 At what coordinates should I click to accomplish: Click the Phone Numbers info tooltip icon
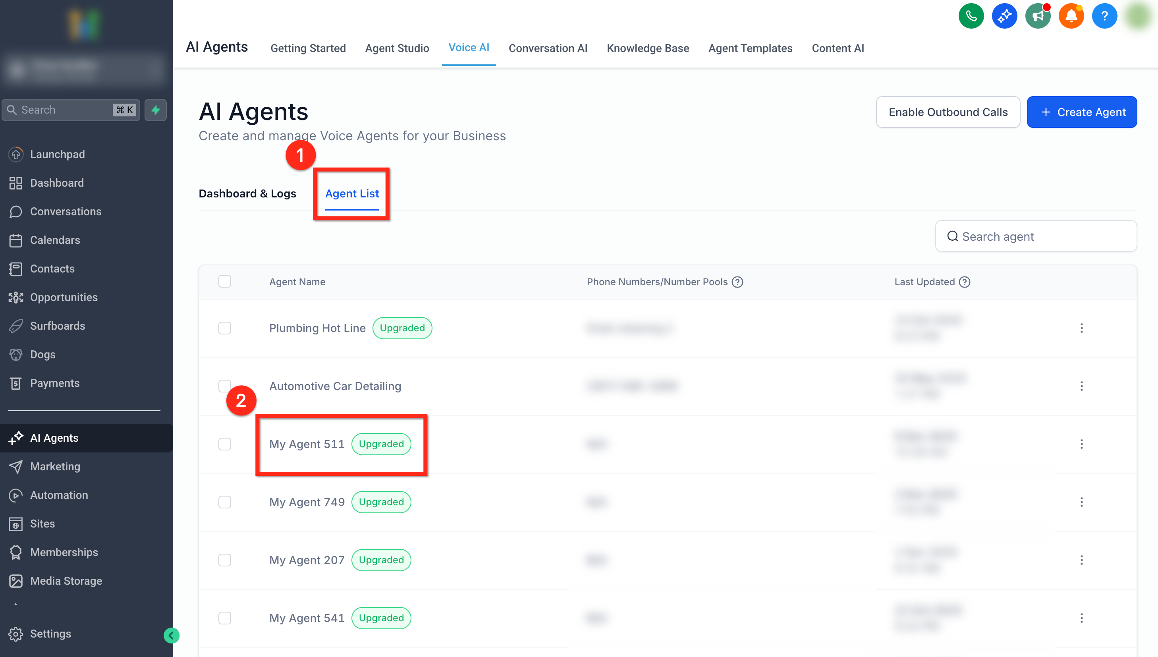tap(737, 282)
